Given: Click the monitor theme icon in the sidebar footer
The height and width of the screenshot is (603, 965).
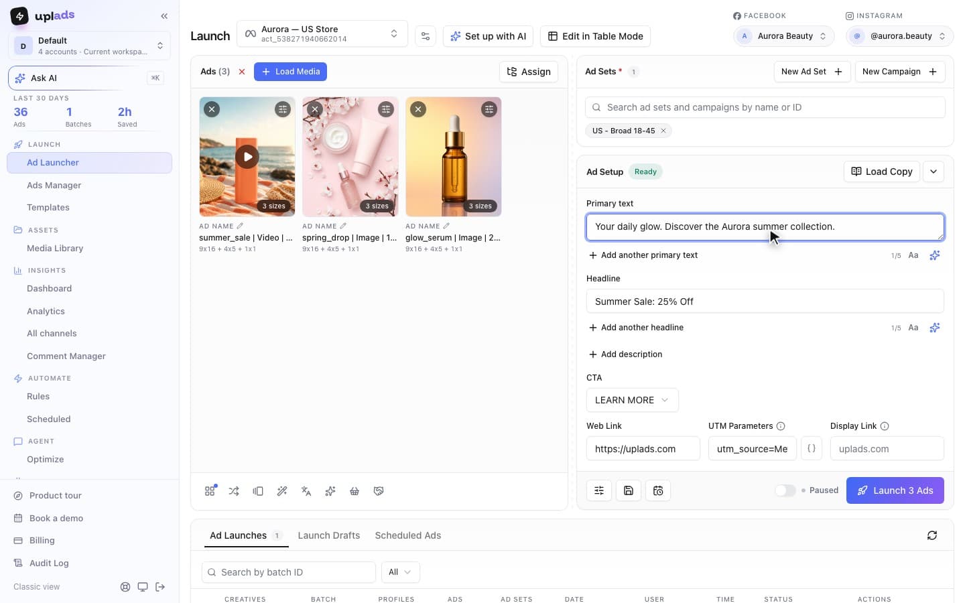Looking at the screenshot, I should point(143,587).
